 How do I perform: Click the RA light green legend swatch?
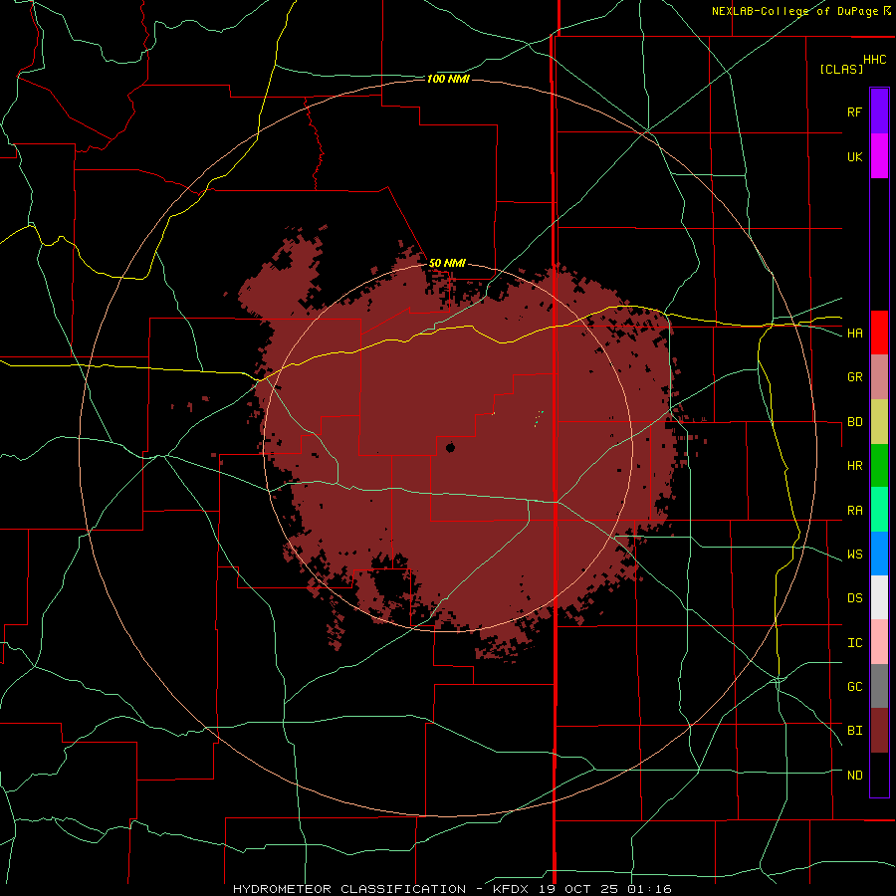coord(879,510)
